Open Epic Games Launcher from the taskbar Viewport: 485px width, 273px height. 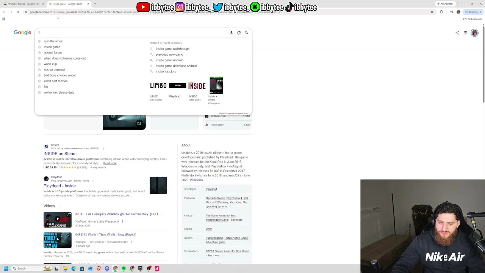coord(140,268)
